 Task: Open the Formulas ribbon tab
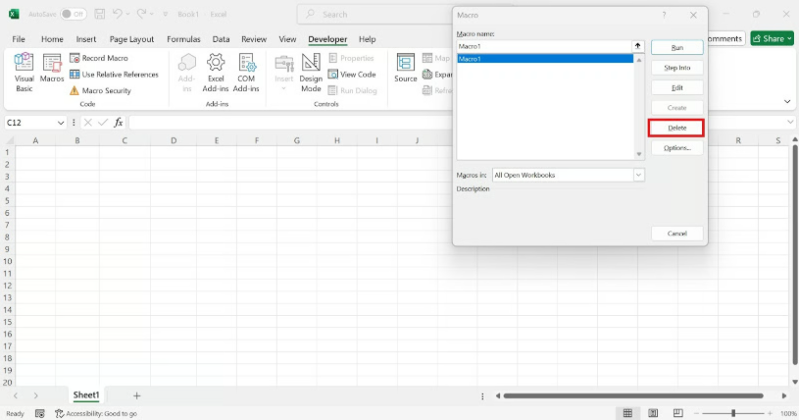pyautogui.click(x=183, y=39)
